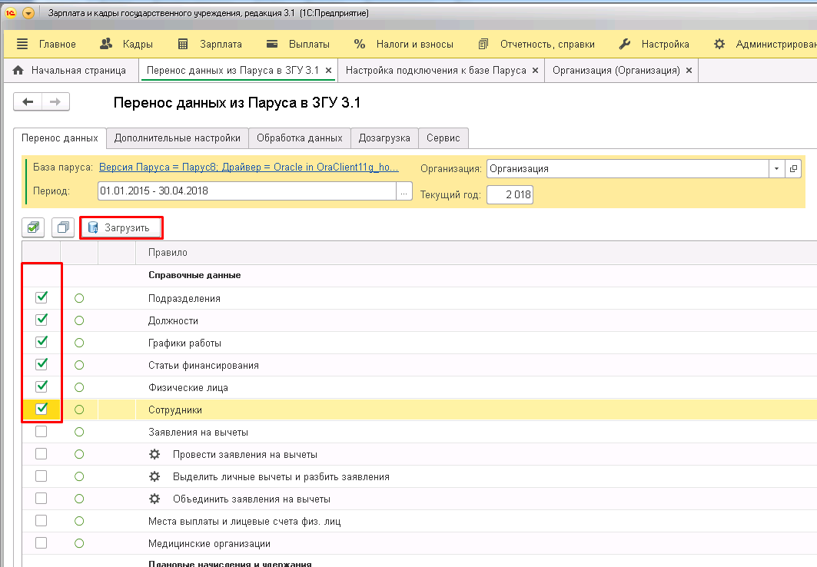Open the База паруса connection link
The height and width of the screenshot is (567, 817).
[249, 167]
